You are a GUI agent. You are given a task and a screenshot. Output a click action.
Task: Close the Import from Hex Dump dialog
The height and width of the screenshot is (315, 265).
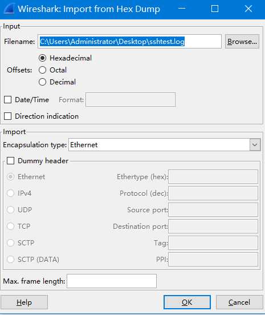tap(248, 9)
